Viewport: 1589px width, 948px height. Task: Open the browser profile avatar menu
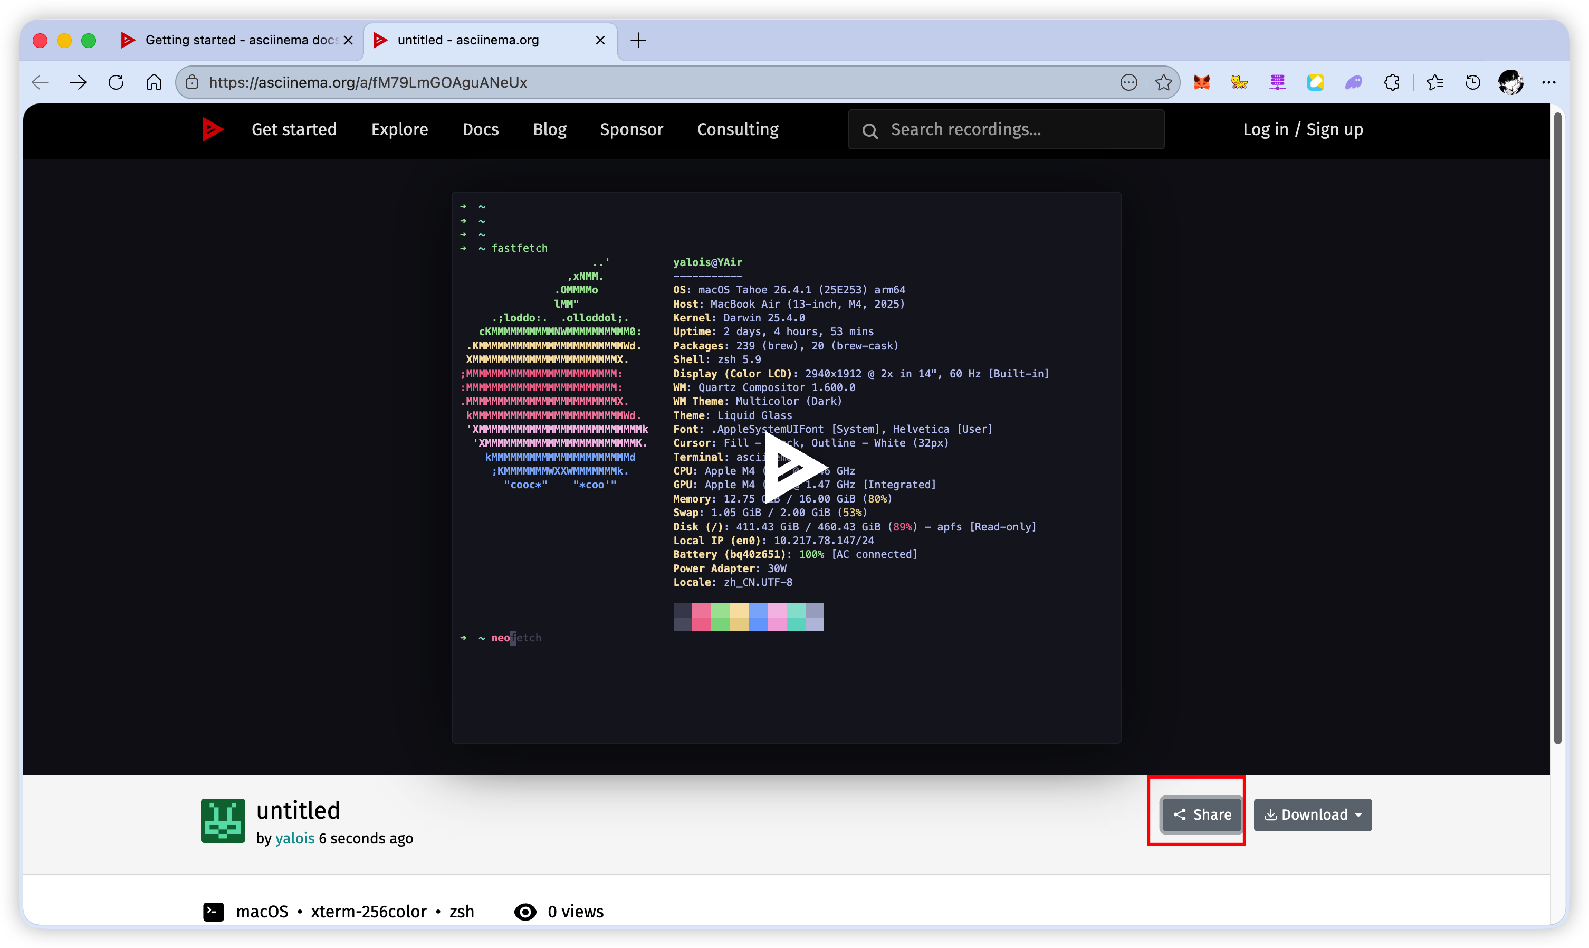(1510, 82)
